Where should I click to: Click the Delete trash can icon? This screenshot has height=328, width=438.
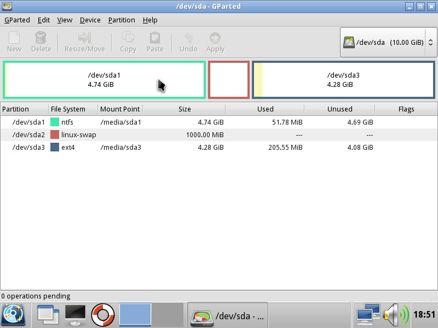tap(41, 38)
